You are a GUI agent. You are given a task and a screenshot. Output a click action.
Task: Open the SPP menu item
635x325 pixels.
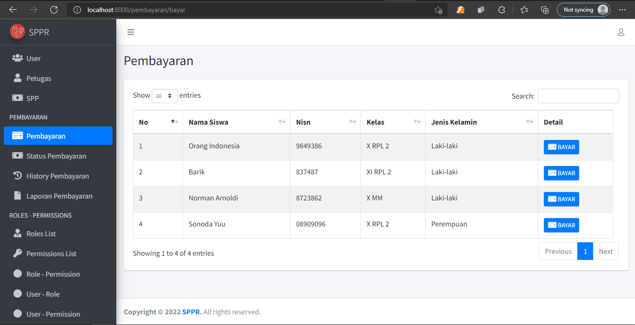coord(33,98)
